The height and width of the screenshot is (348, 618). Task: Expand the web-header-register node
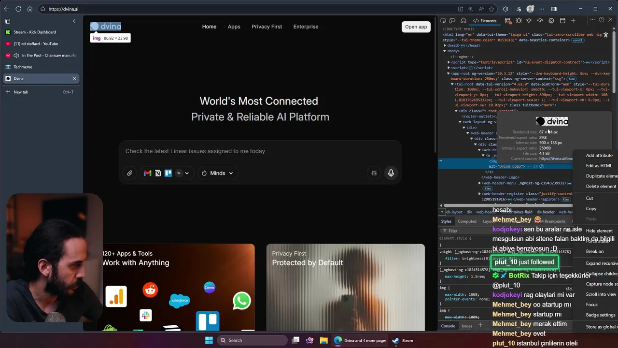pyautogui.click(x=479, y=194)
